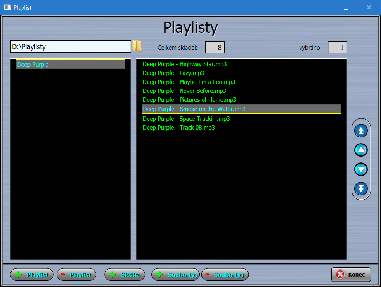The image size is (381, 287).
Task: Select Deep Purple - Lazy.mp3
Action: [173, 73]
